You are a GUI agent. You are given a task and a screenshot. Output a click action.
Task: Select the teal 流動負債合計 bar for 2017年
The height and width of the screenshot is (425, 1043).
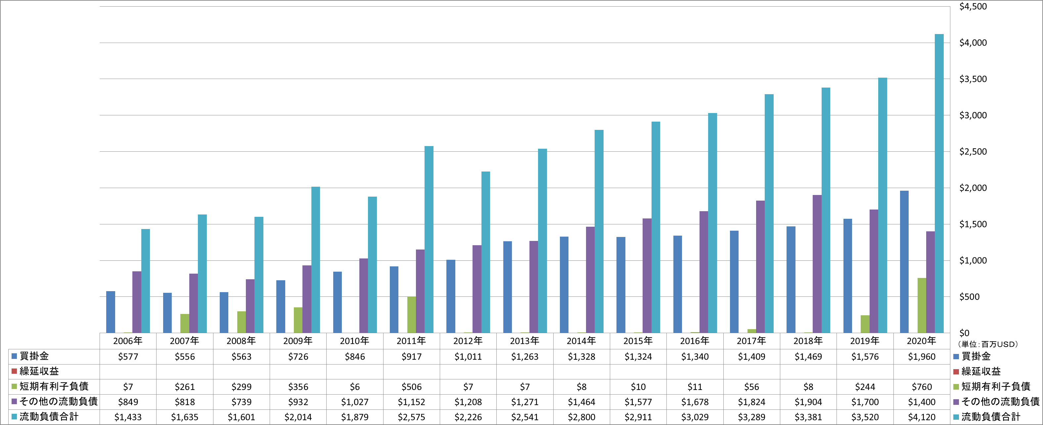tap(769, 214)
